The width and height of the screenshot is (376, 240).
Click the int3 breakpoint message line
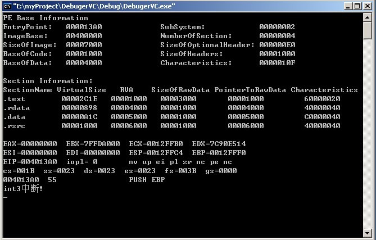(x=23, y=189)
